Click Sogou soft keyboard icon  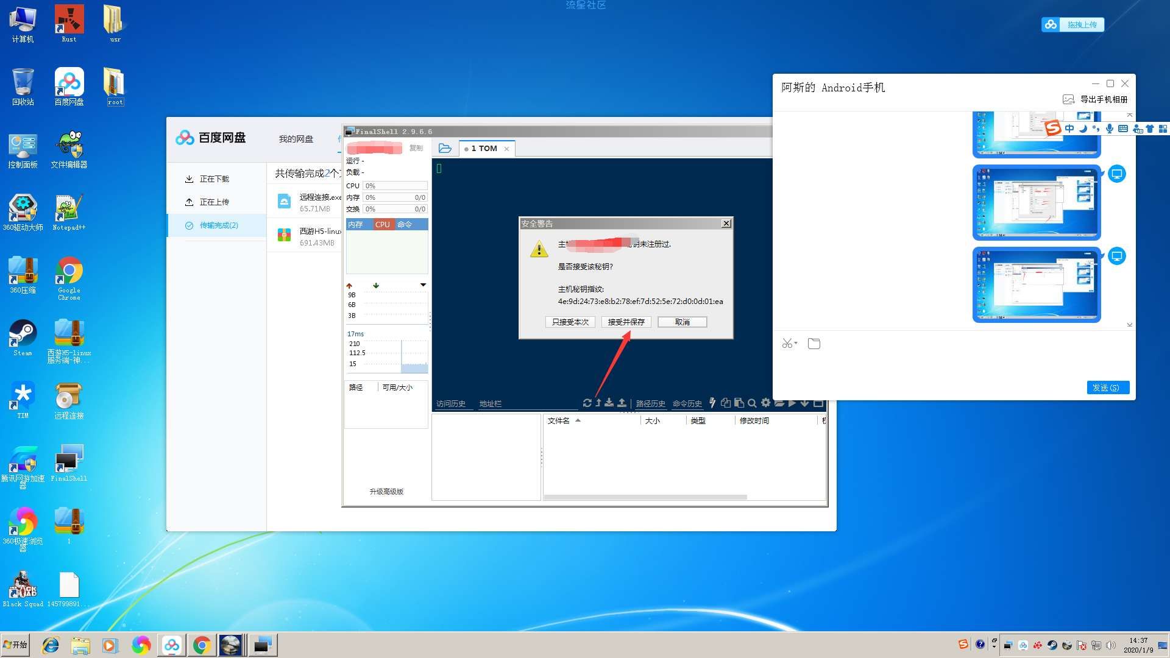[1123, 129]
